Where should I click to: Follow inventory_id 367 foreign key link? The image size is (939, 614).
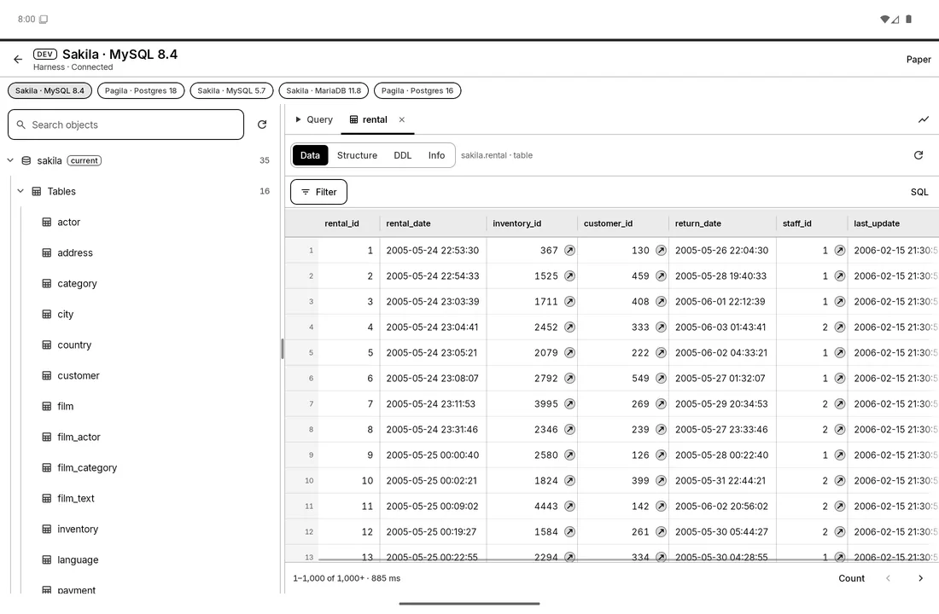(569, 250)
